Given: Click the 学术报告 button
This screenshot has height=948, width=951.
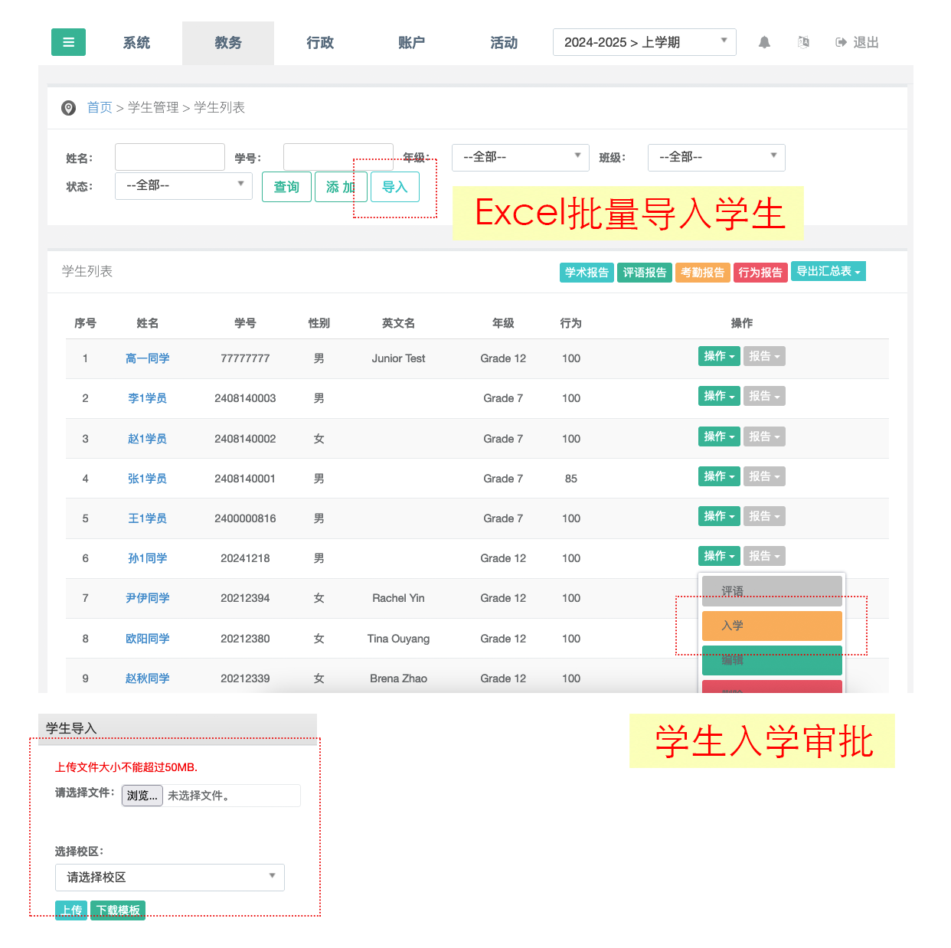Looking at the screenshot, I should coord(587,273).
